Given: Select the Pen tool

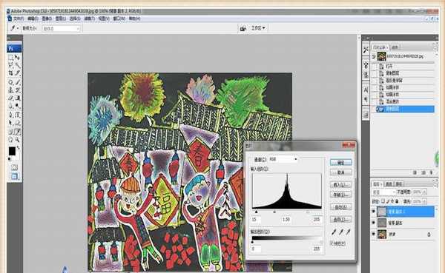Looking at the screenshot, I should tap(11, 115).
